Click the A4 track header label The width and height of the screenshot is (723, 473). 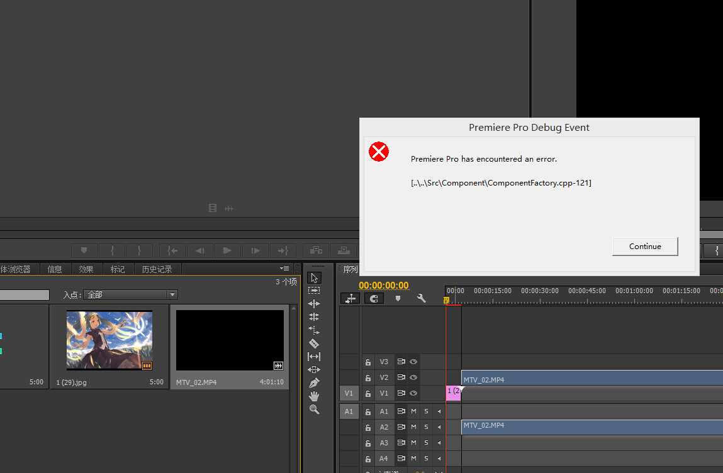click(x=384, y=459)
